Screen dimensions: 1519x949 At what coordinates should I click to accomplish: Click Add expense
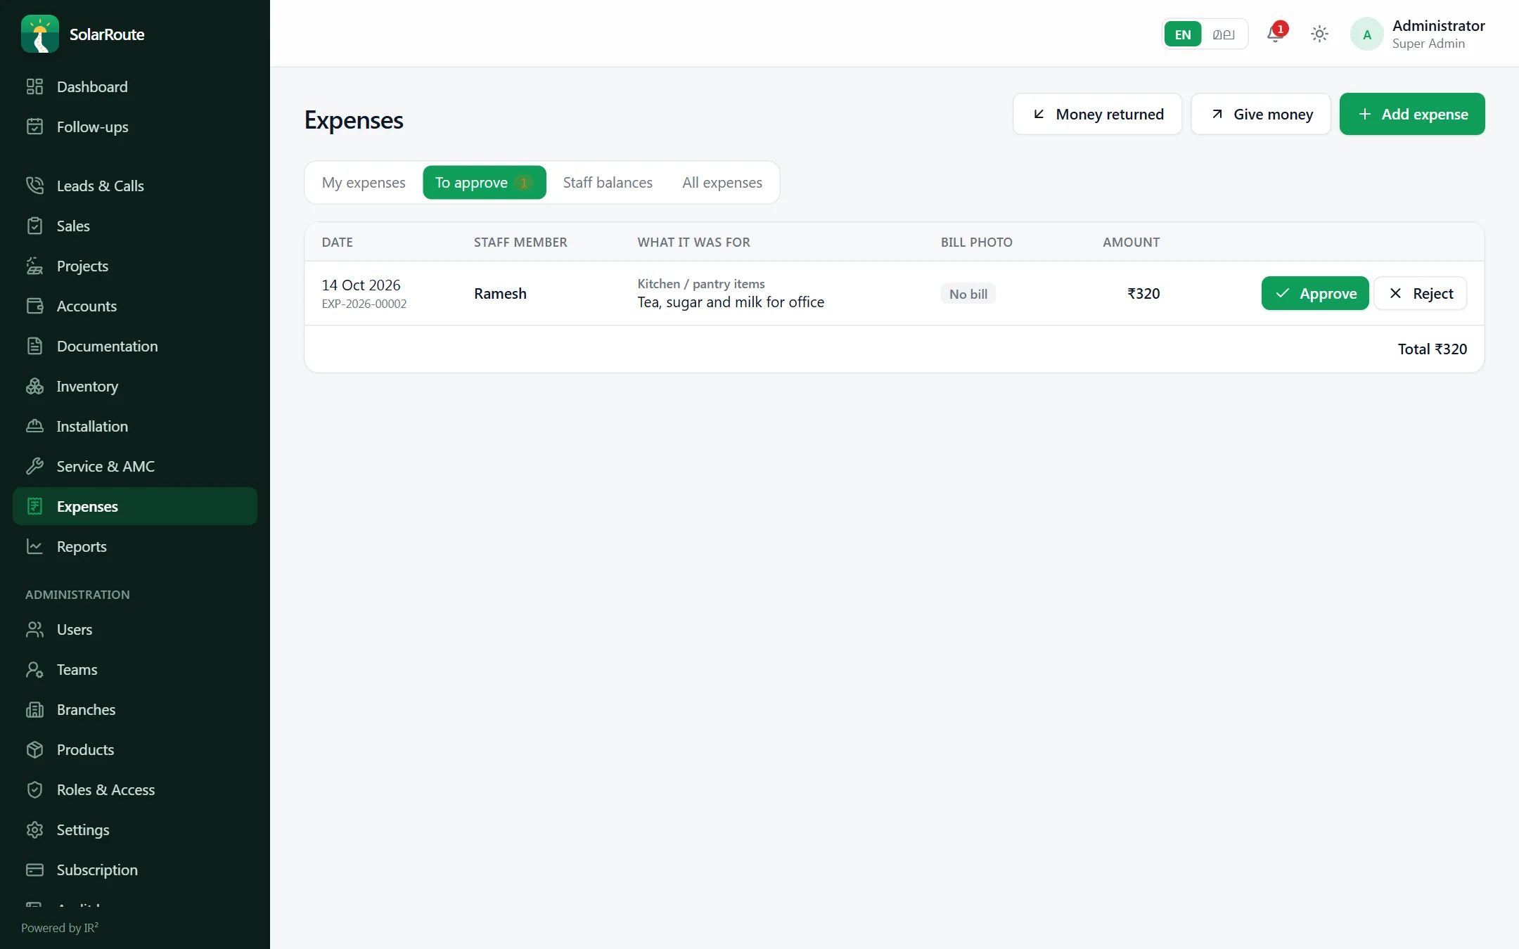point(1412,114)
